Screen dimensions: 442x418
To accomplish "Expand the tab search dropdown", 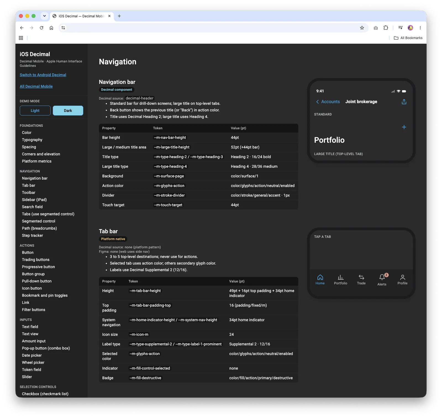I will click(x=44, y=16).
